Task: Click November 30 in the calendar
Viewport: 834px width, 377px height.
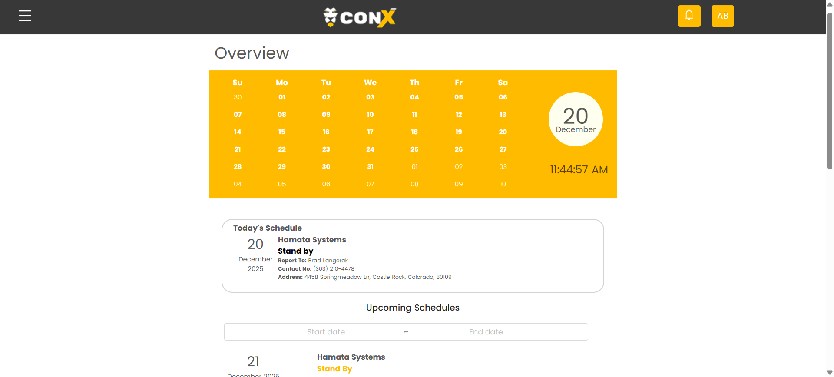Action: point(238,97)
